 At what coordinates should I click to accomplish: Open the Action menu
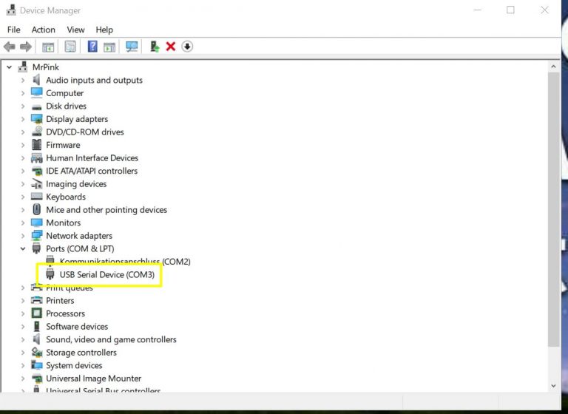click(43, 30)
